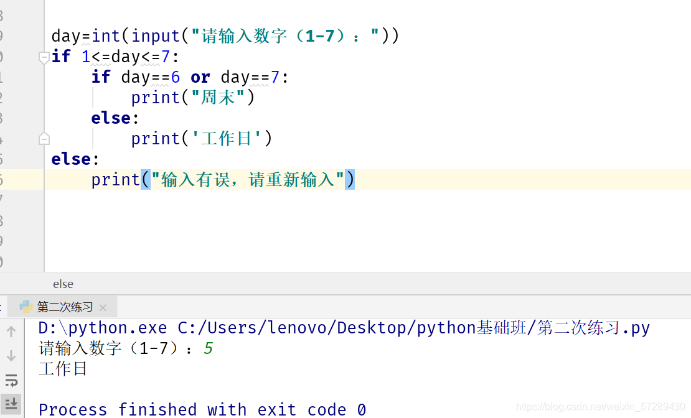The image size is (691, 418).
Task: Place cursor in print("周末") line
Action: [x=193, y=97]
